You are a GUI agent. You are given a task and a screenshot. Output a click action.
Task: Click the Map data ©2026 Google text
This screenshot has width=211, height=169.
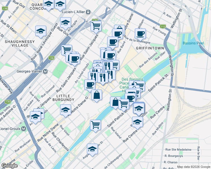click(194, 167)
